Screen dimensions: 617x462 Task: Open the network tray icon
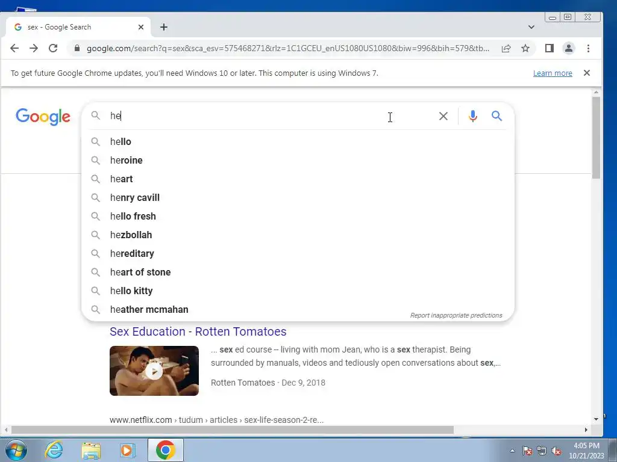(x=542, y=451)
